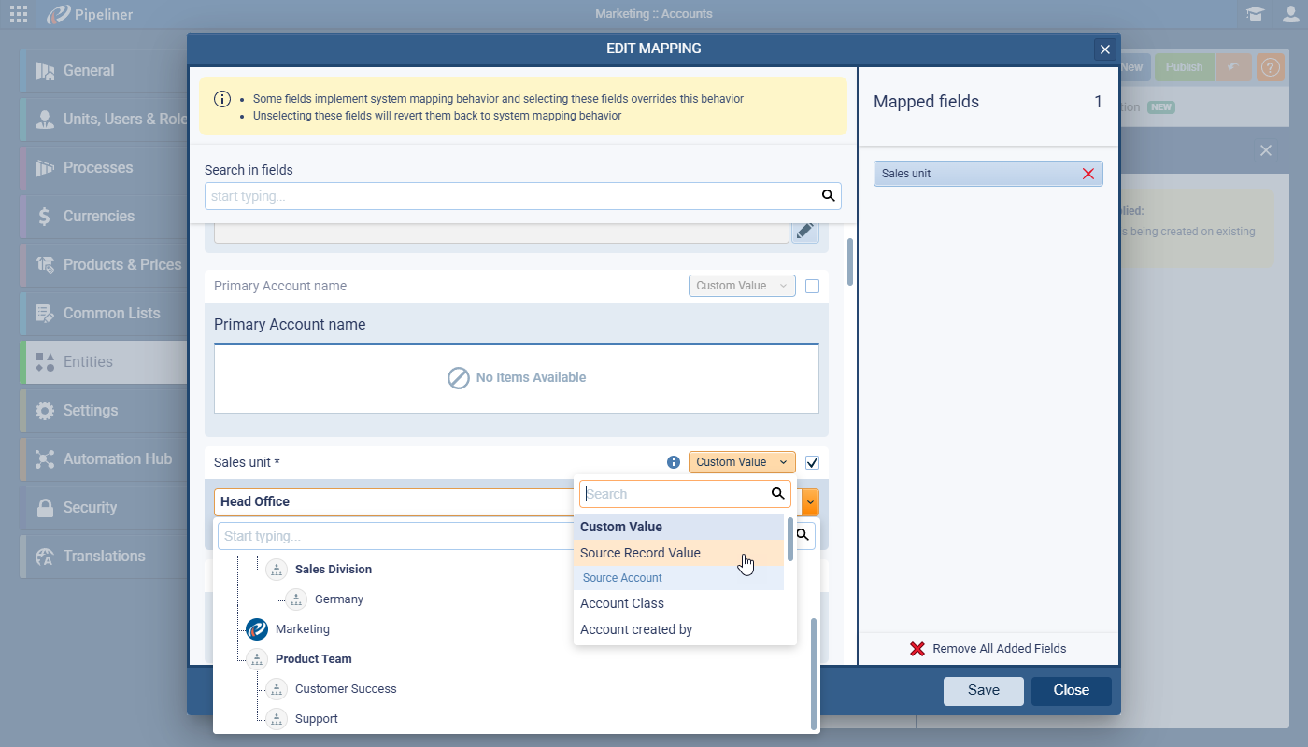Click the Marketing unit logo icon
Image resolution: width=1308 pixels, height=747 pixels.
click(257, 629)
